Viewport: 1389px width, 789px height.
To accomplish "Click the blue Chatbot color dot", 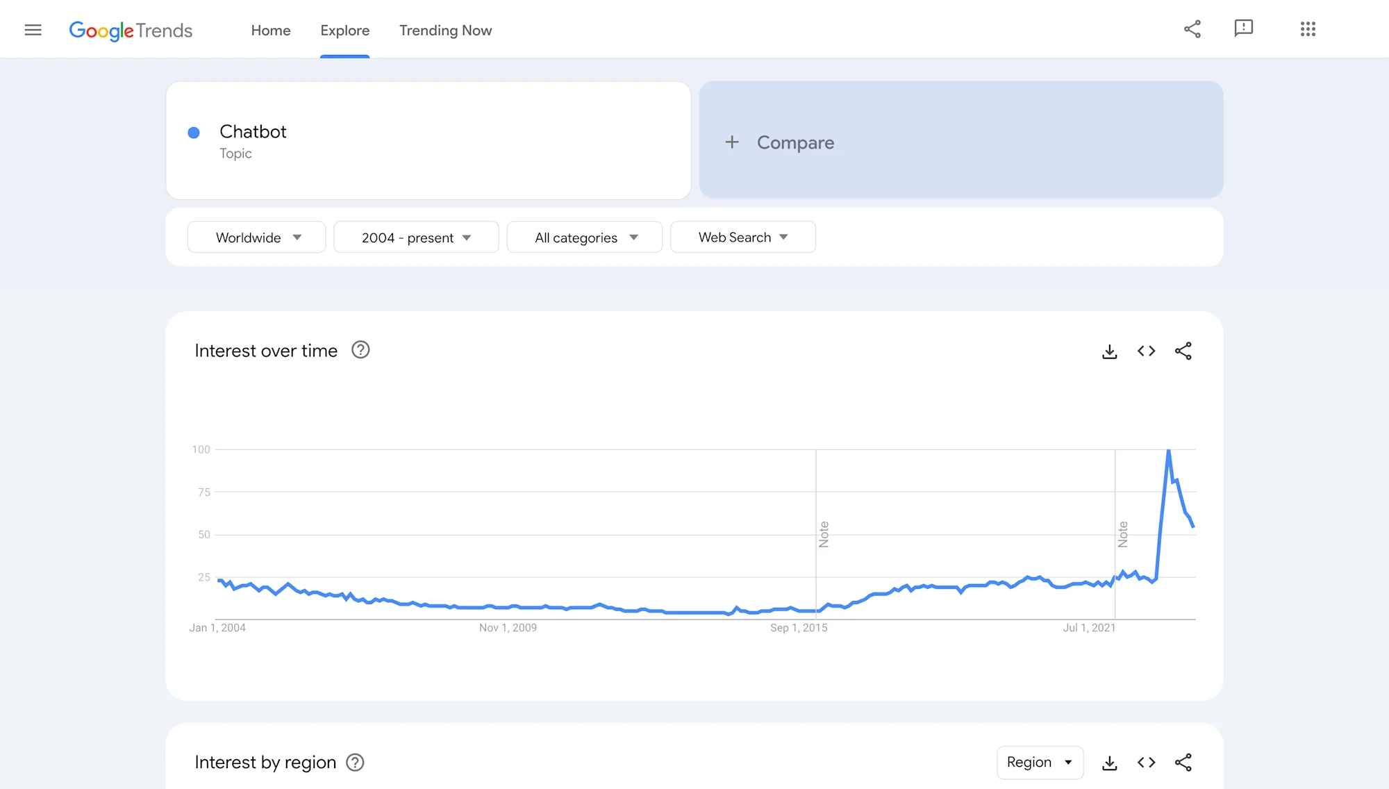I will pos(194,133).
